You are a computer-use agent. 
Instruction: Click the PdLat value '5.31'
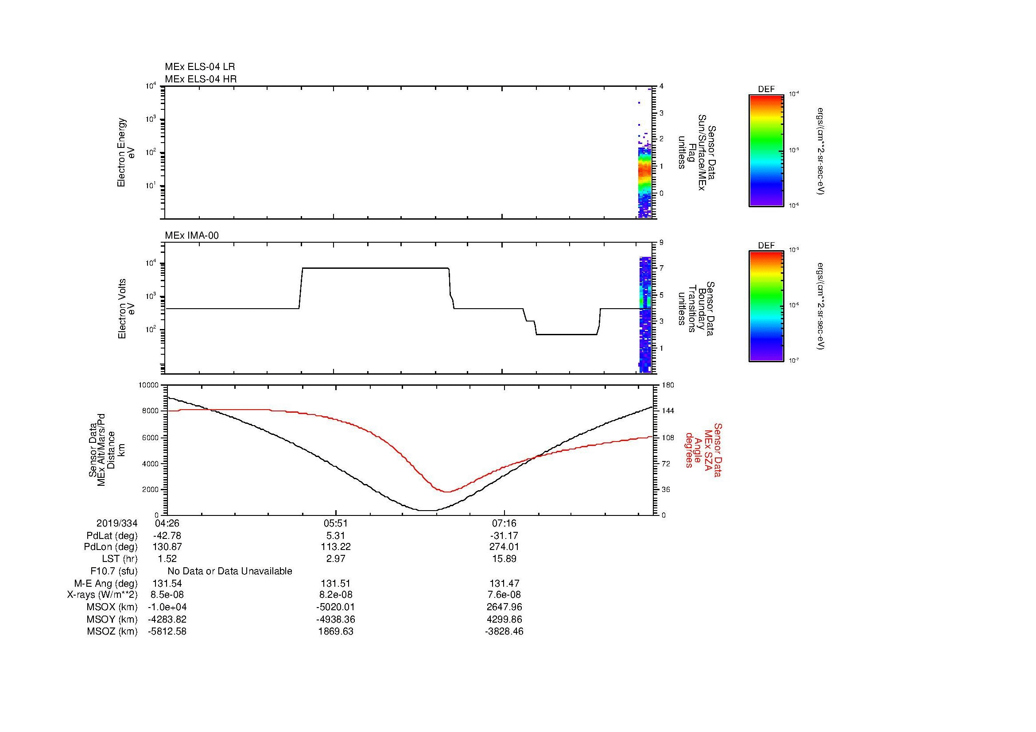(336, 536)
